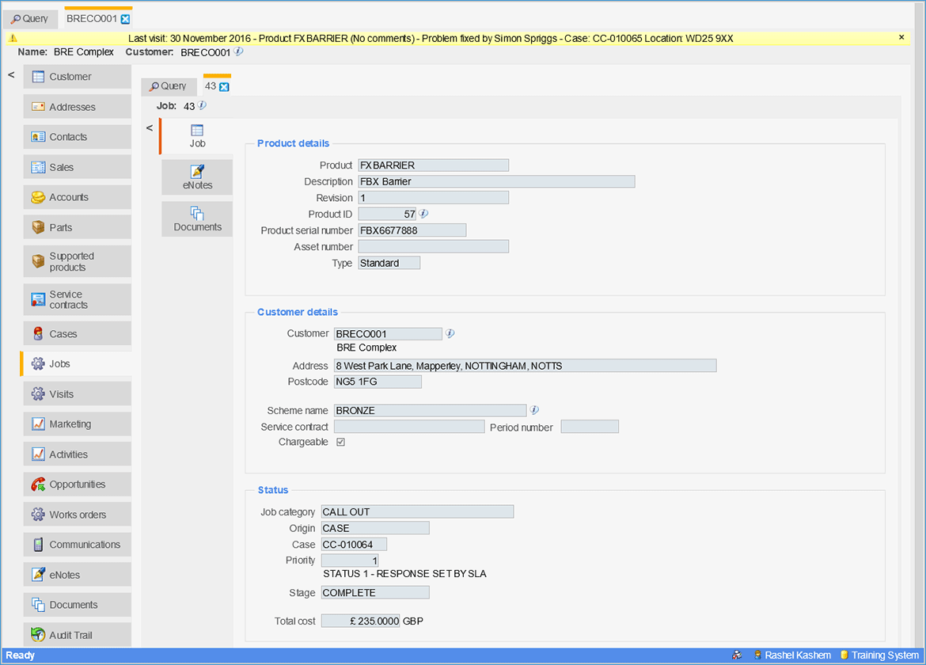Click the empty Asset number field
926x665 pixels.
pyautogui.click(x=434, y=246)
